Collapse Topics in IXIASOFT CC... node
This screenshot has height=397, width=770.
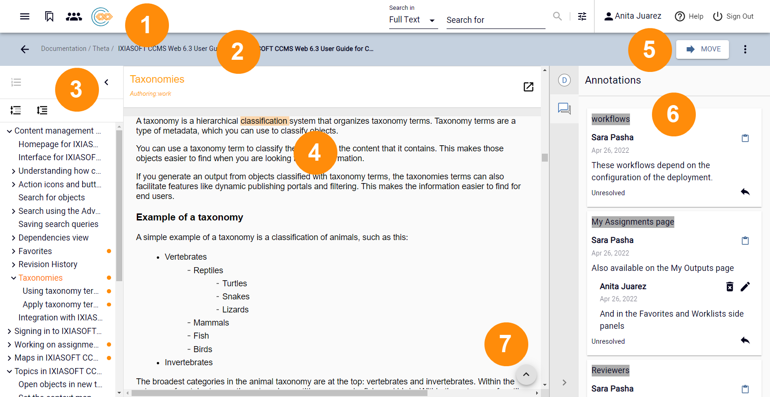point(9,372)
